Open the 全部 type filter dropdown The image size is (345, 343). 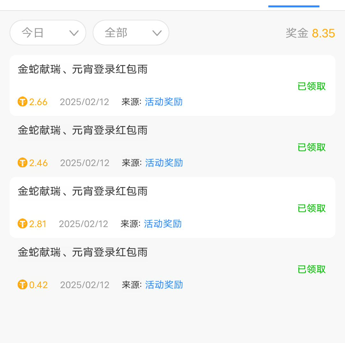pyautogui.click(x=131, y=33)
